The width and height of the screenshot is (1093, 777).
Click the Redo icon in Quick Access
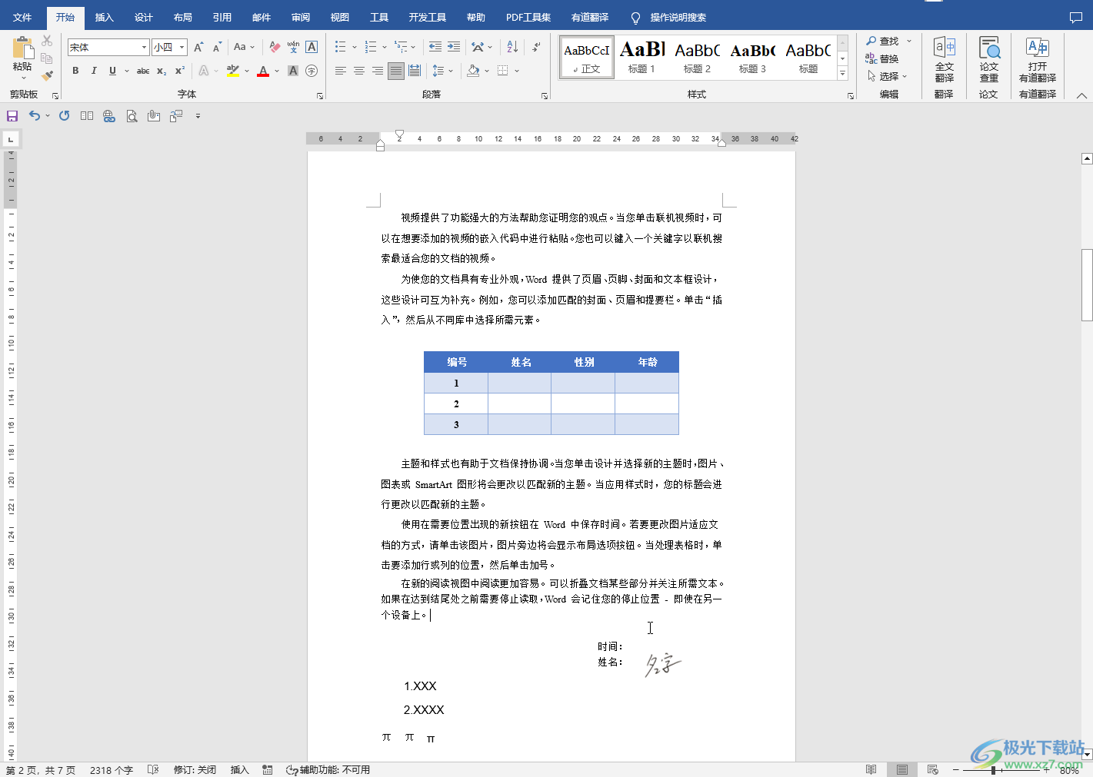point(65,116)
